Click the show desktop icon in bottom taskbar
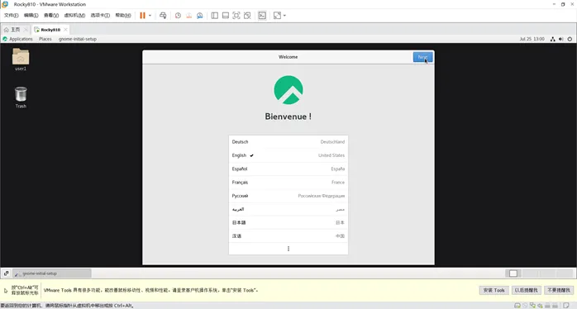 pos(7,273)
